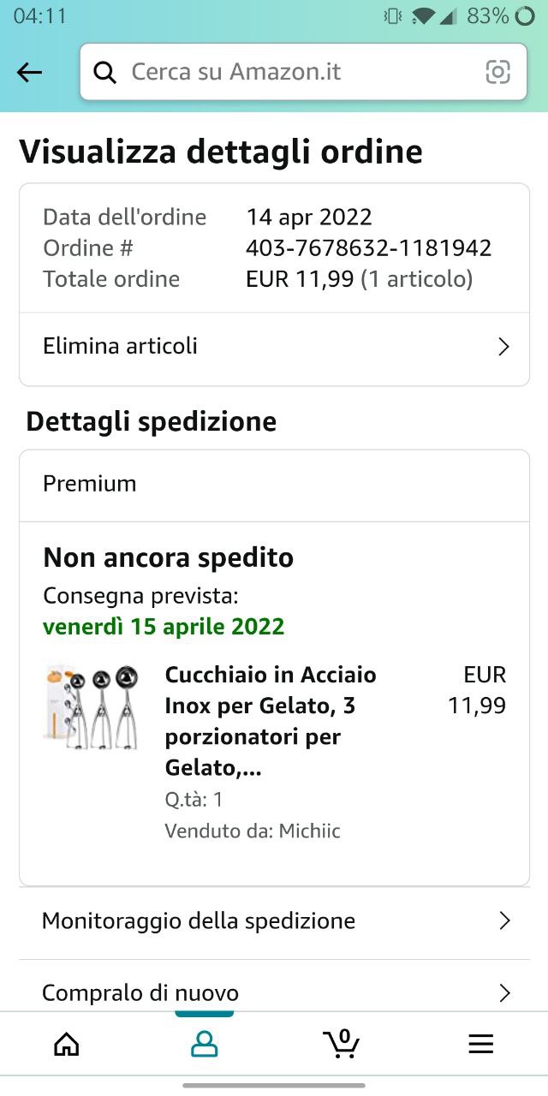Tap the order number 403-7678632-1181942
The height and width of the screenshot is (1096, 548).
tap(368, 248)
